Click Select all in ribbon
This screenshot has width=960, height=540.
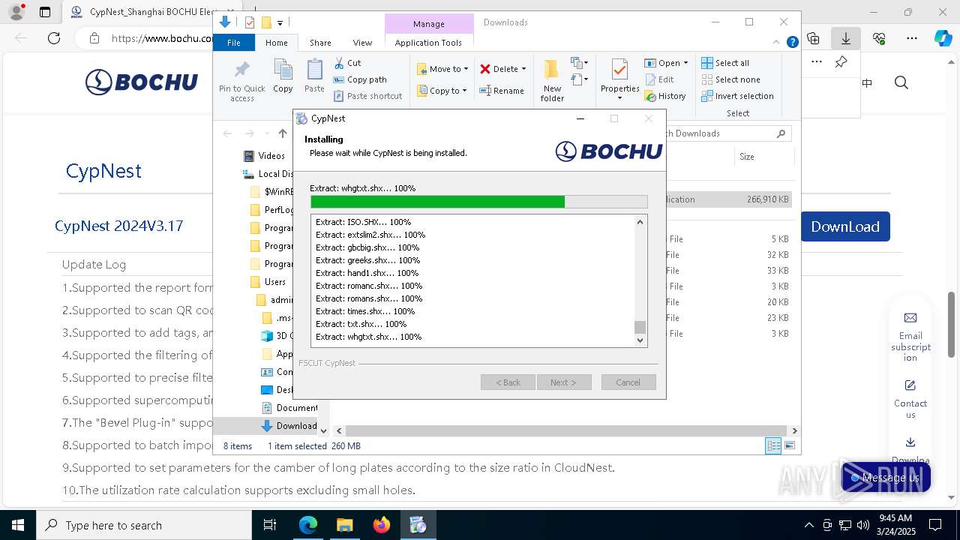(x=725, y=63)
